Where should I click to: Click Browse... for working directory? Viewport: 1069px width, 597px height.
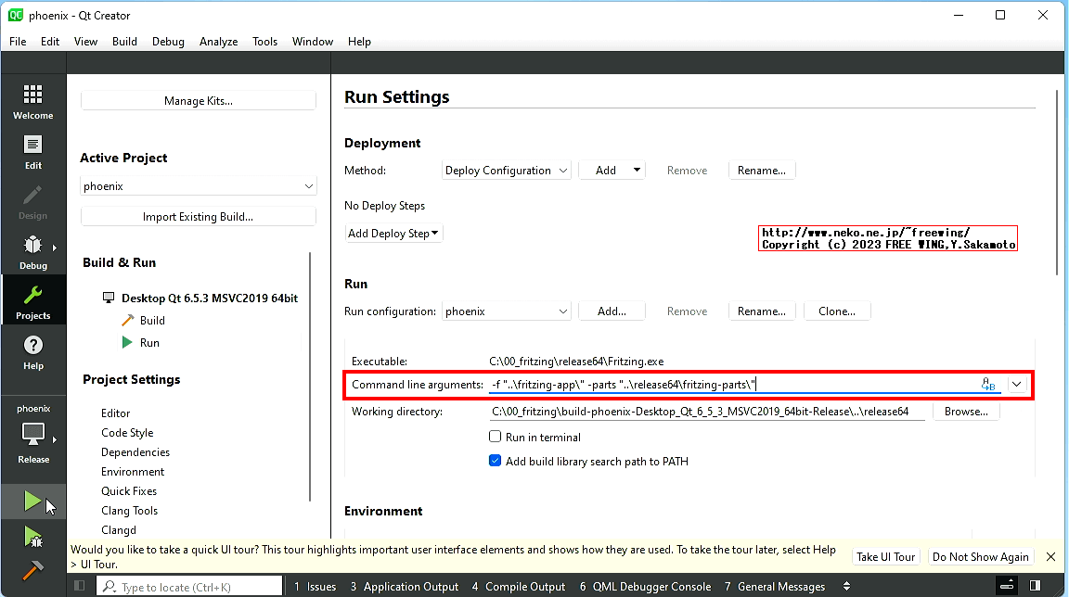click(x=966, y=412)
